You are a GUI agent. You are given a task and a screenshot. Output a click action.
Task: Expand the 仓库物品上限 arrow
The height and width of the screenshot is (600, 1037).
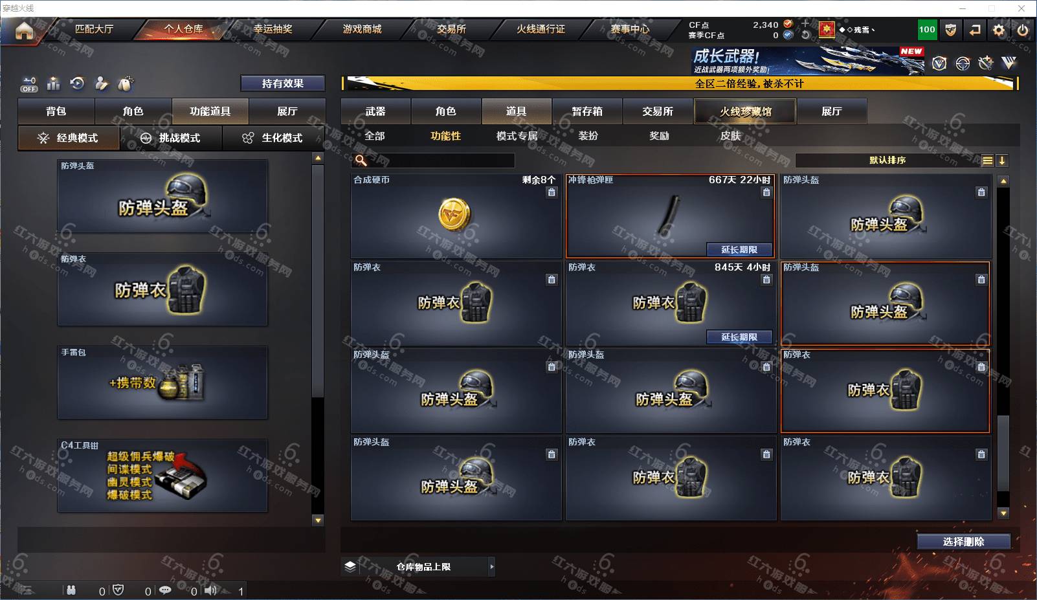[492, 567]
